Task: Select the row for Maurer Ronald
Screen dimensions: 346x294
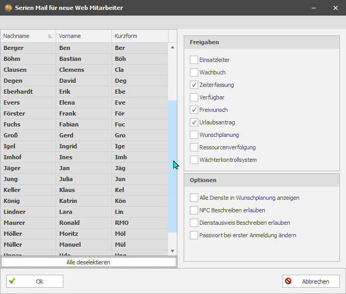Action: [x=83, y=223]
